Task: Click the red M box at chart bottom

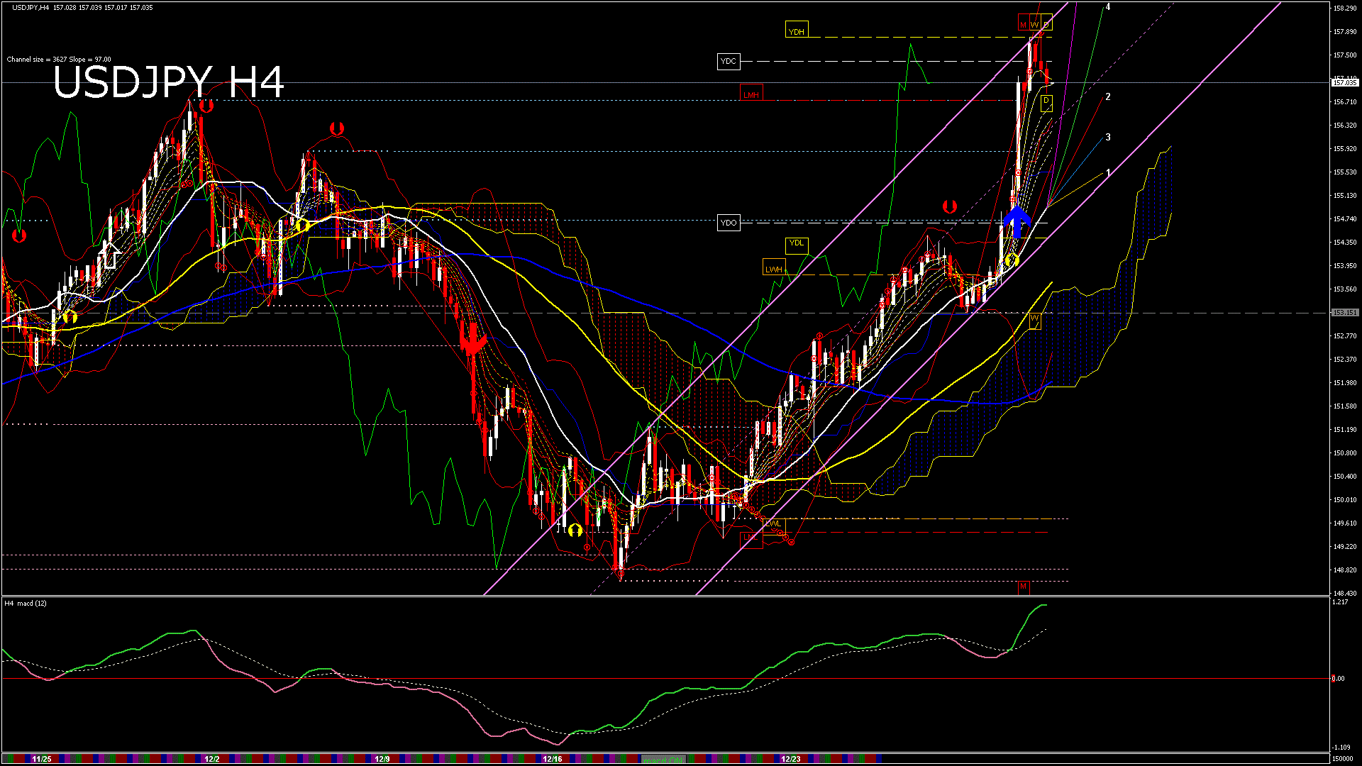Action: [1023, 587]
